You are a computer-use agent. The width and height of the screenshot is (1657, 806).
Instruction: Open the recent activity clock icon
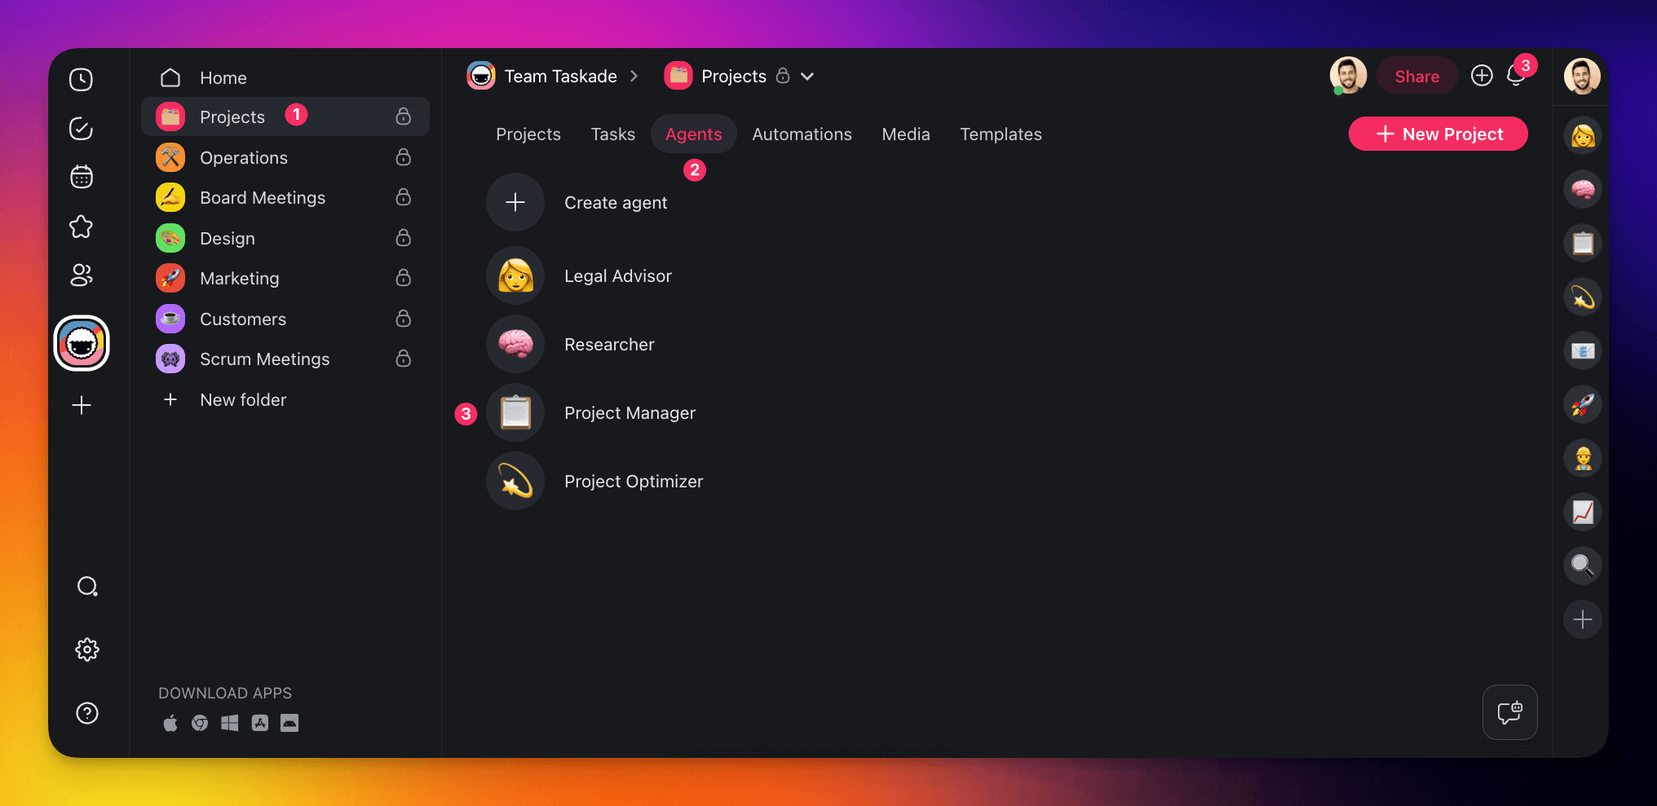pos(81,79)
